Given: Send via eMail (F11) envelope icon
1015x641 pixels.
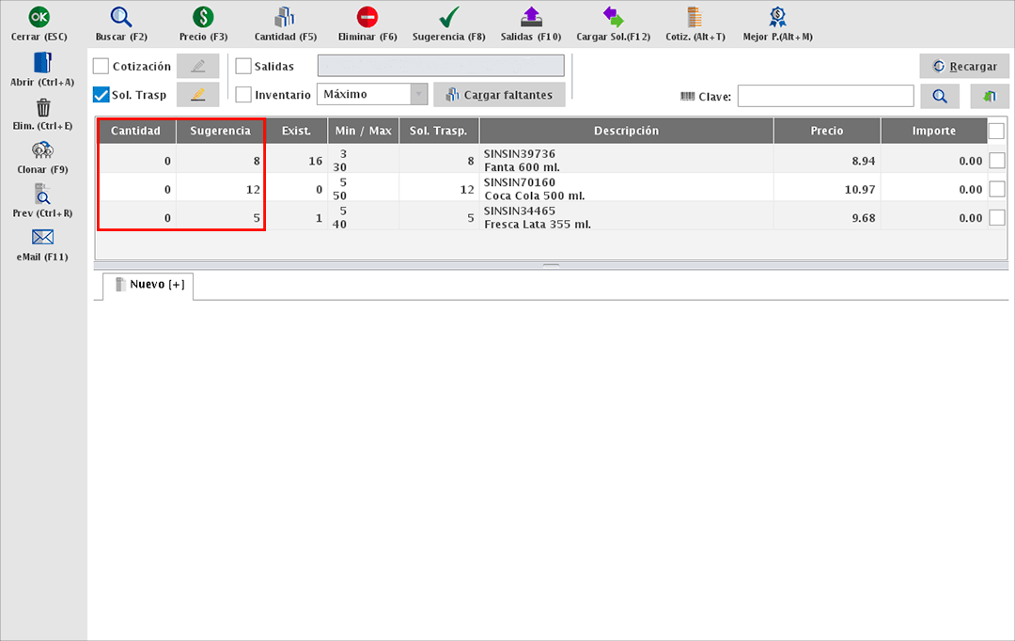Looking at the screenshot, I should (x=42, y=237).
